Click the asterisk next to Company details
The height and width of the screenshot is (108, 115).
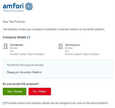[x=29, y=37]
